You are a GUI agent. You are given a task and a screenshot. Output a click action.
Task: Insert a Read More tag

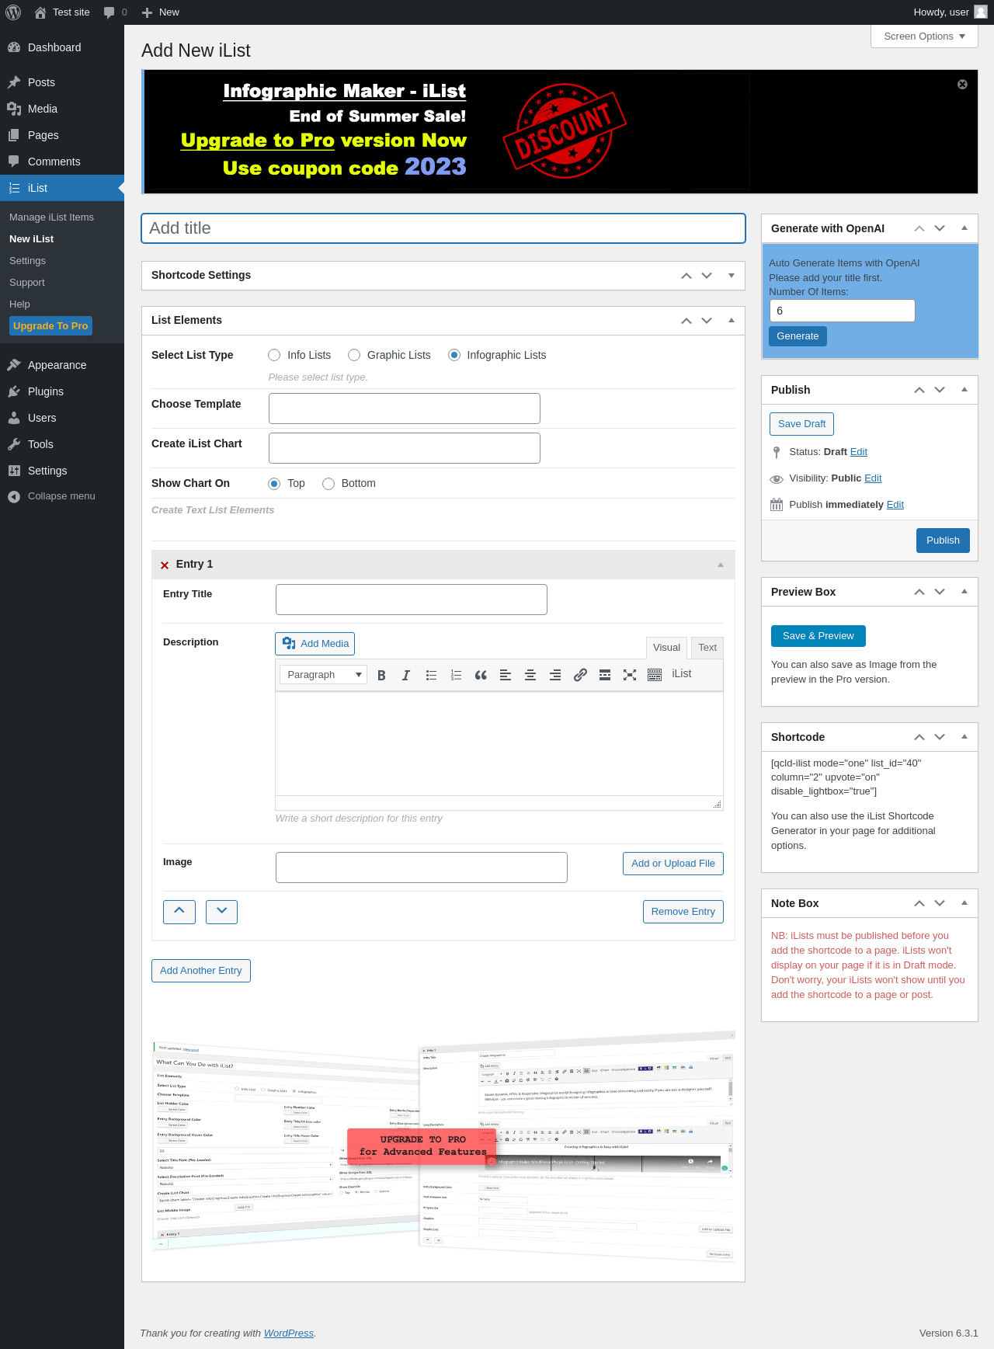pyautogui.click(x=605, y=675)
